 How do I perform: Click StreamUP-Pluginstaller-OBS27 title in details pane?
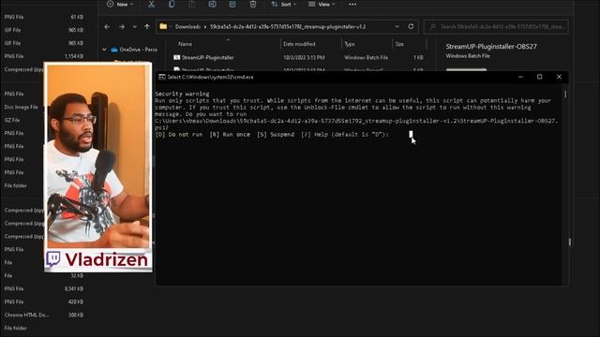point(491,47)
